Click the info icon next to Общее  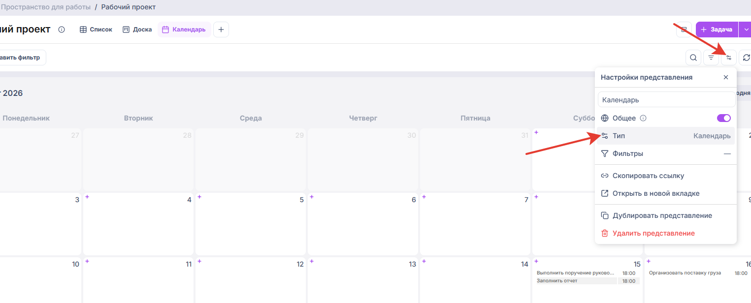(643, 118)
